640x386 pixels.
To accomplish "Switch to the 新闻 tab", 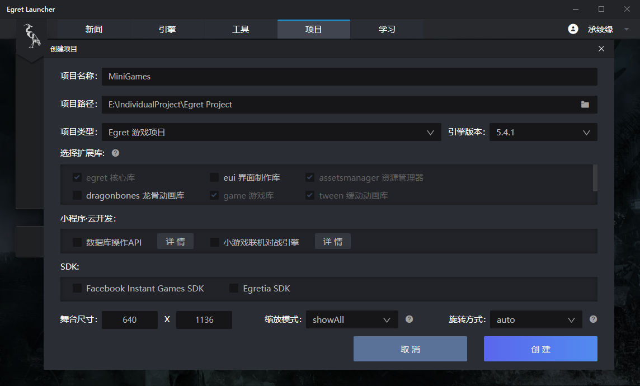I will (x=94, y=30).
